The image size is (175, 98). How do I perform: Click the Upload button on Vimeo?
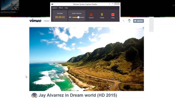pyautogui.click(x=138, y=21)
